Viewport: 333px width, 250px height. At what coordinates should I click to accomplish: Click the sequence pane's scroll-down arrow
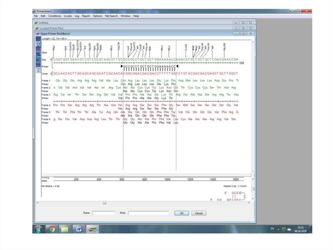tap(253, 171)
